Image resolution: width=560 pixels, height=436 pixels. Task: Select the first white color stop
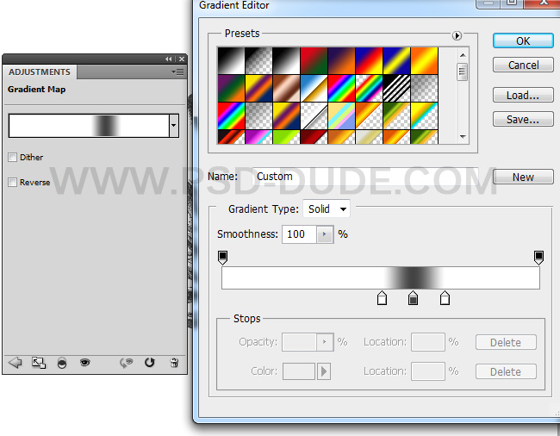click(382, 298)
